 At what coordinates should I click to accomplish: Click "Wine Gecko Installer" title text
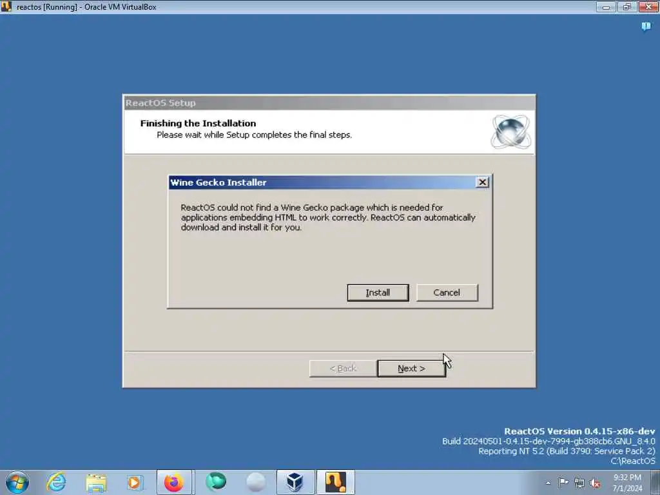click(218, 182)
